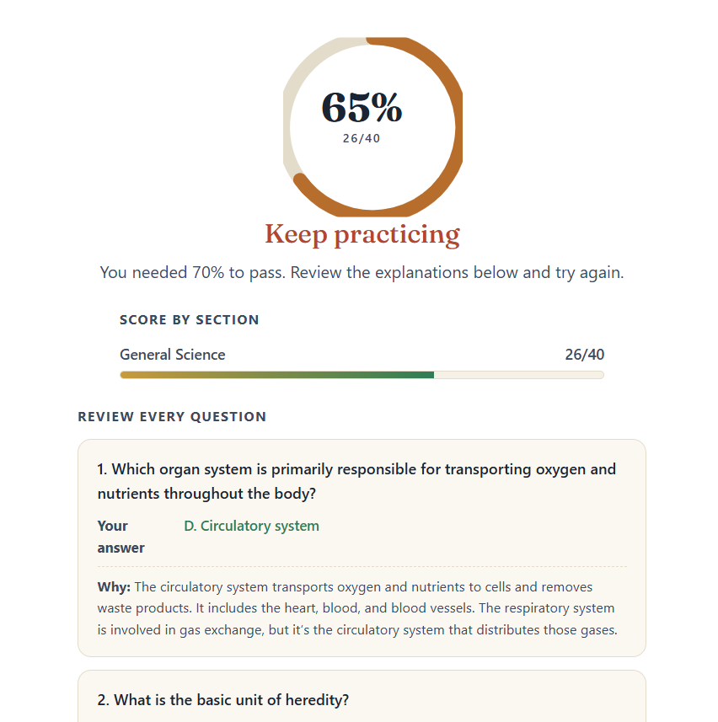Select the General Science section label
This screenshot has width=718, height=722.
[x=172, y=355]
